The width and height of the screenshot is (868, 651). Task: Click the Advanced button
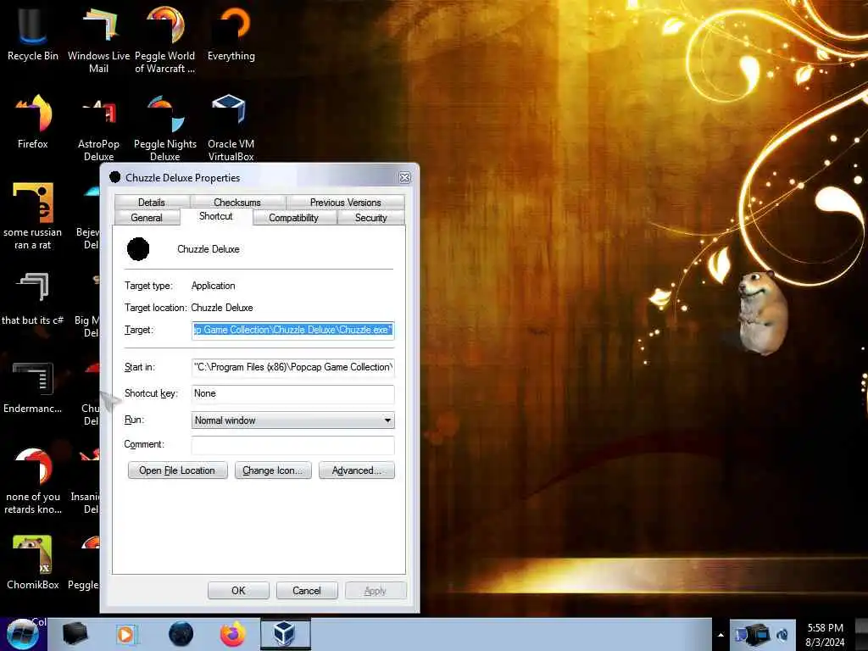[357, 470]
